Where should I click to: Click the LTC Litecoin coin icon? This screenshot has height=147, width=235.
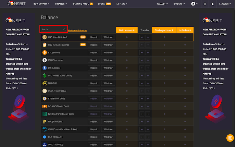44,68
